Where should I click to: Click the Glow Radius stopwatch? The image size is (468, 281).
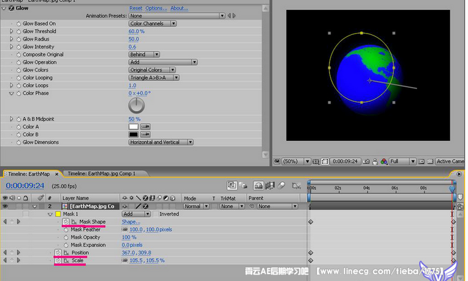[x=19, y=39]
